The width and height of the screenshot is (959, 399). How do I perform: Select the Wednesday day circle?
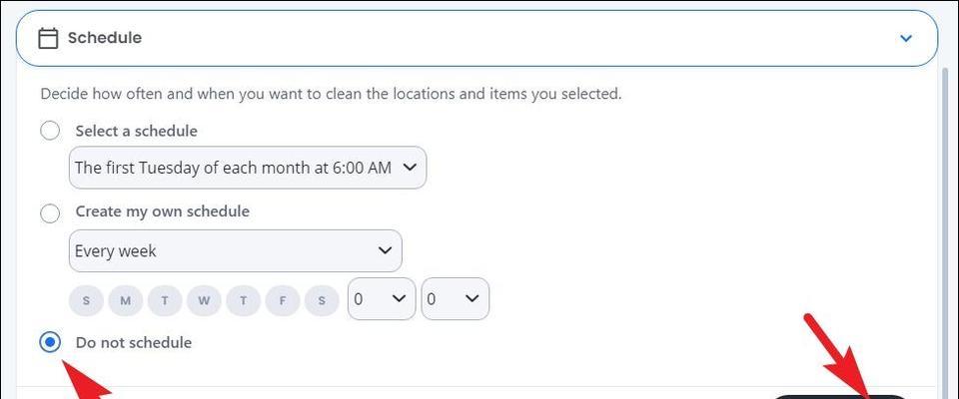coord(204,300)
